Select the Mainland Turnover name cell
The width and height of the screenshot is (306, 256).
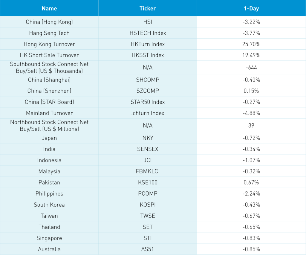49,113
